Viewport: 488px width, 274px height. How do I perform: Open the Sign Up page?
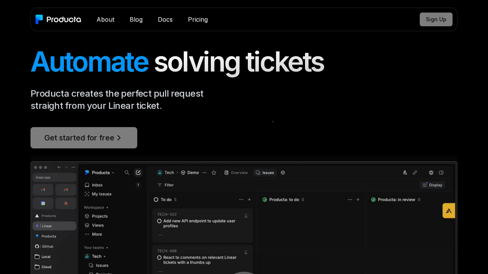436,19
